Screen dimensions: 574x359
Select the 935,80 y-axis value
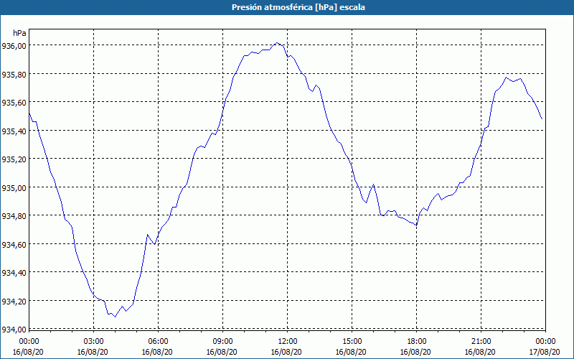14,74
